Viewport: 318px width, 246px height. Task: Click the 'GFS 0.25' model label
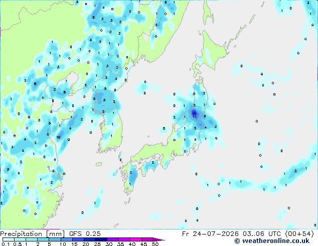click(85, 234)
